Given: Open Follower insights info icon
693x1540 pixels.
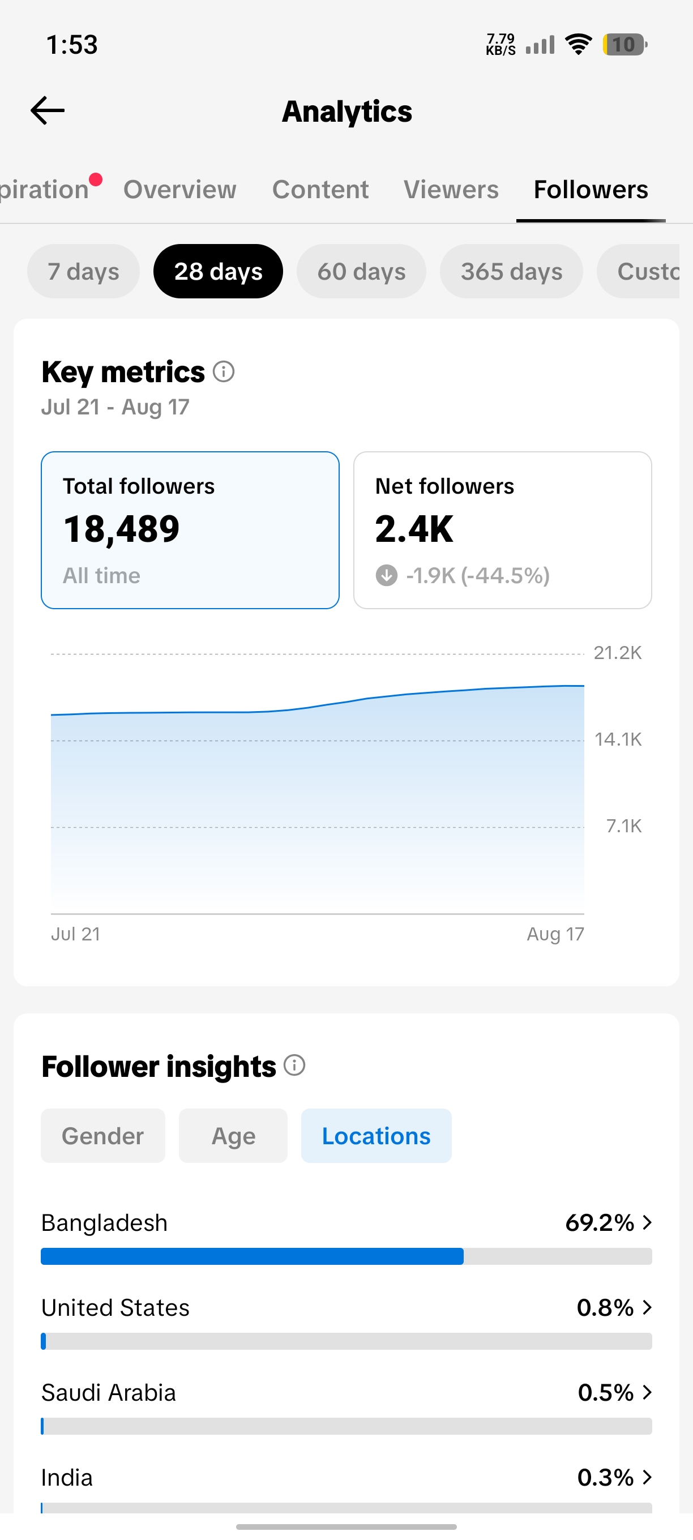Looking at the screenshot, I should [x=294, y=1066].
